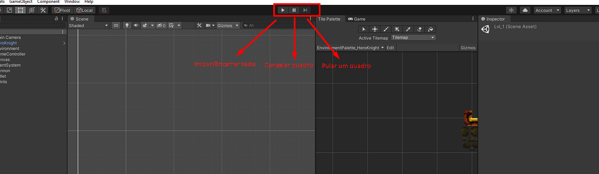Select the combined Transform tool
Viewport: 599px width, 174px height.
[32, 10]
